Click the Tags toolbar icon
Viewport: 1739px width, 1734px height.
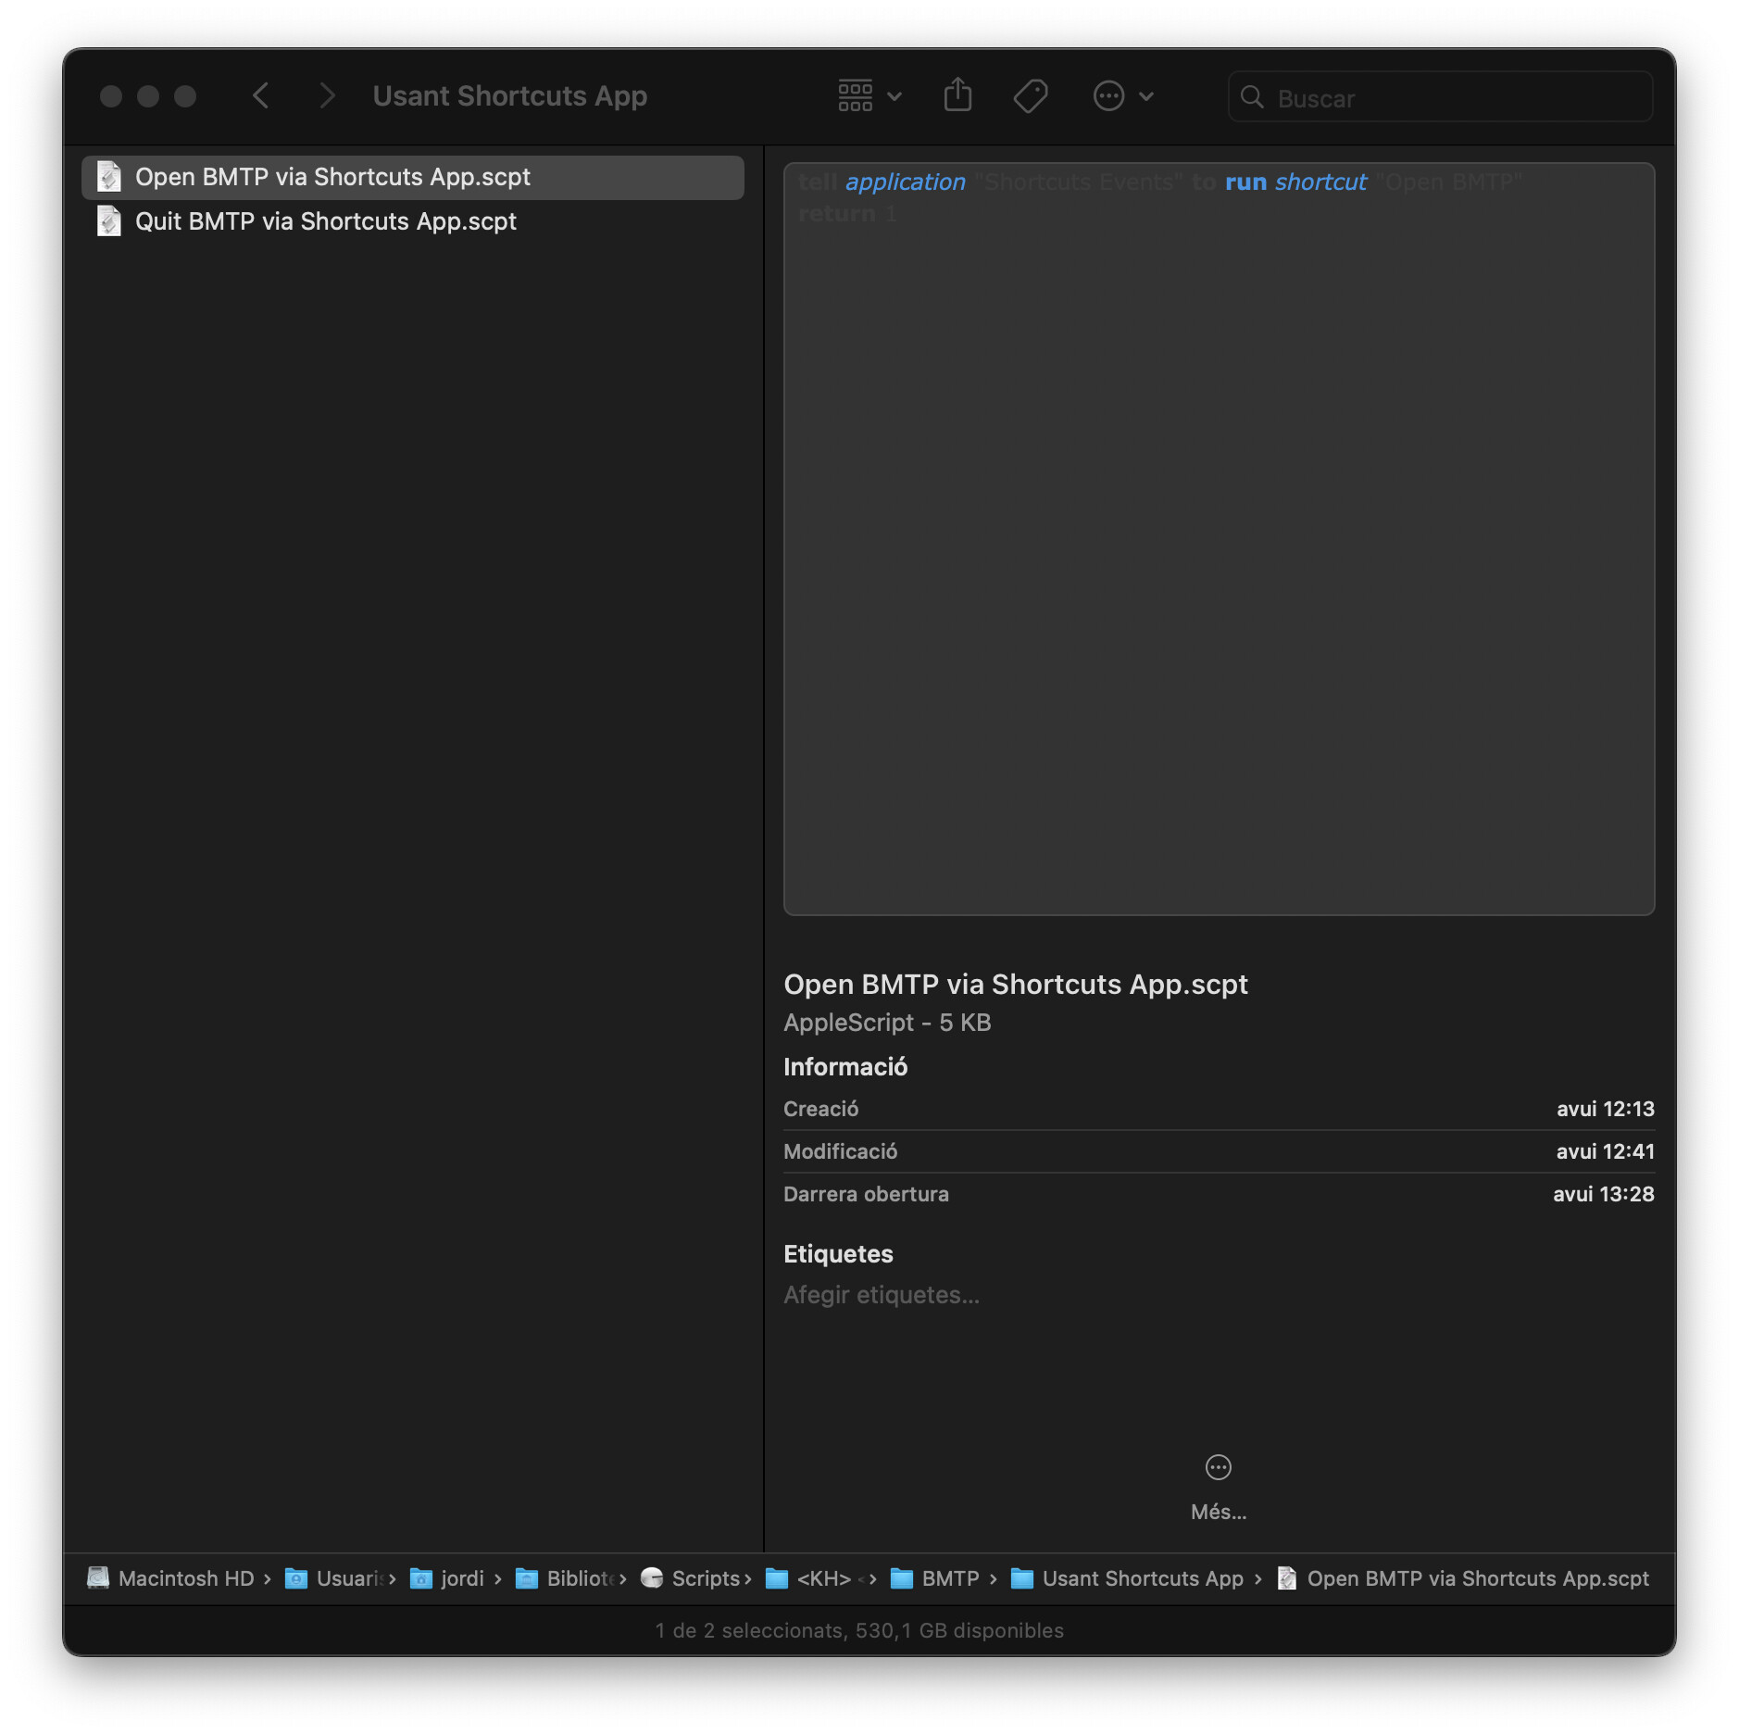point(1030,95)
